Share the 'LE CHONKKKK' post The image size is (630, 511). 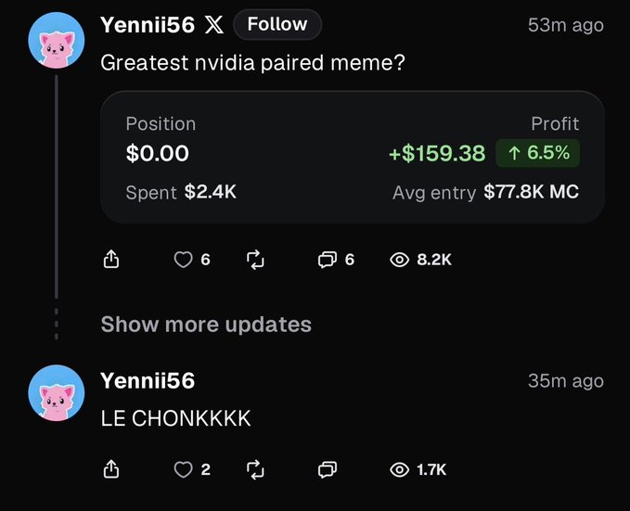tap(111, 469)
